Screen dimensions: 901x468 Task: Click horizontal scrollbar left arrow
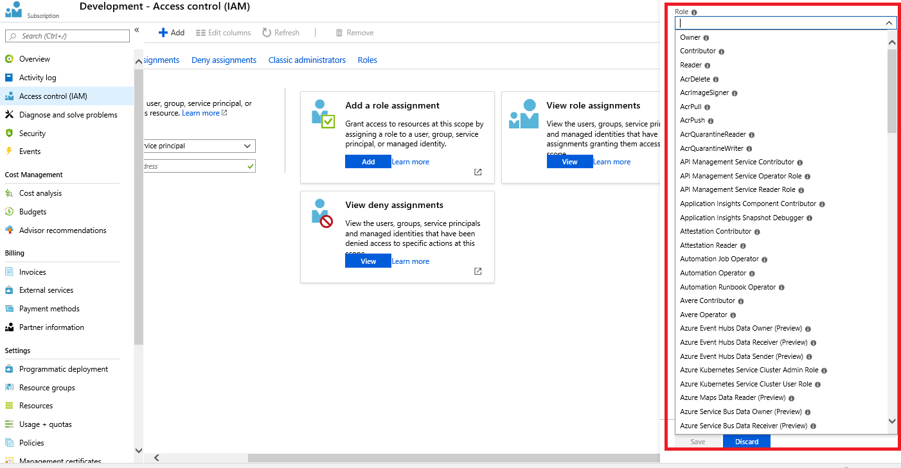tap(156, 458)
